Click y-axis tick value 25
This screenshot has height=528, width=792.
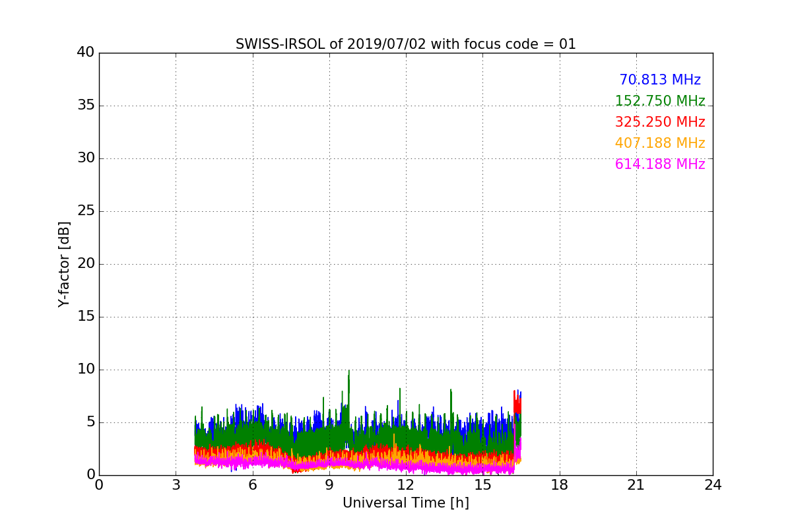86,211
